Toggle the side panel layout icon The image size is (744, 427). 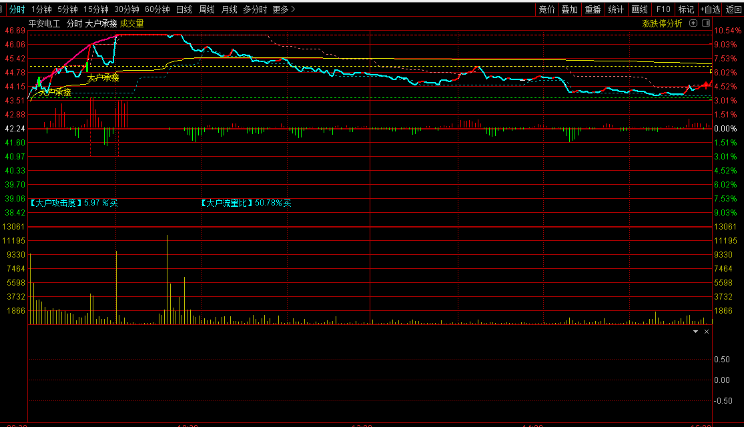706,23
